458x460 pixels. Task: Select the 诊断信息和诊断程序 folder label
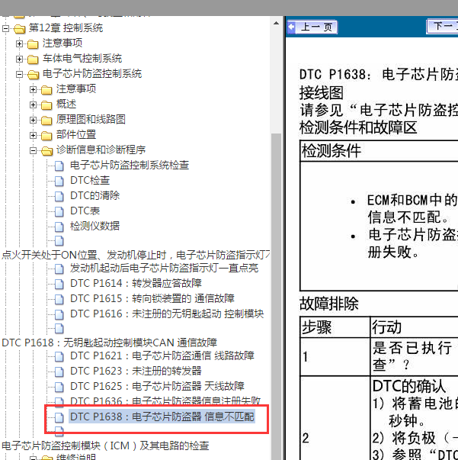[101, 150]
